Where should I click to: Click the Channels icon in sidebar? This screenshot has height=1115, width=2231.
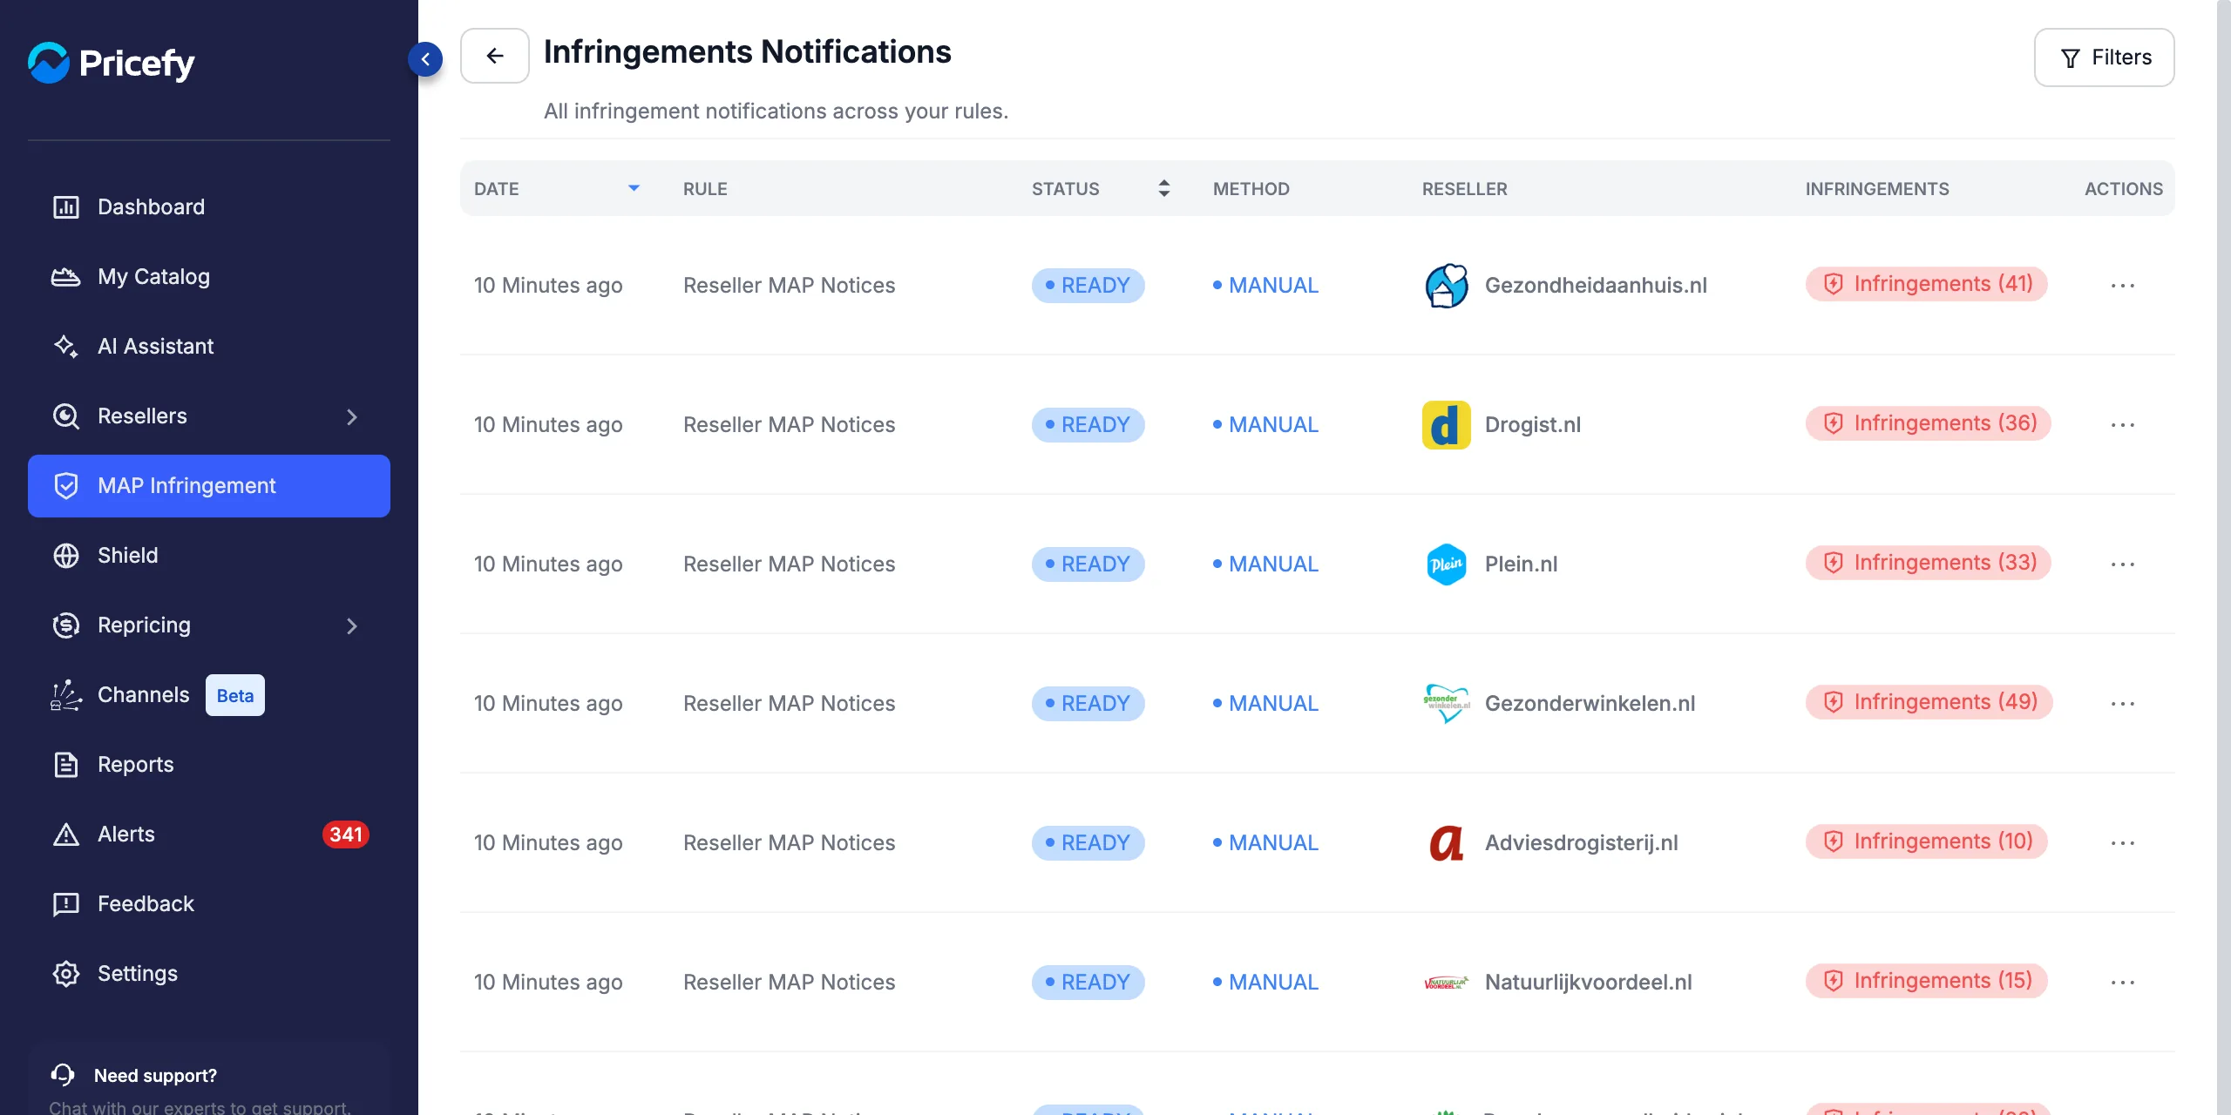tap(66, 695)
